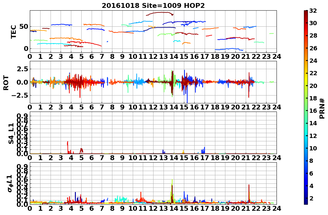Screen dimensions: 328x215
Task: Select the colorbar tick labeled 14
Action: pyautogui.click(x=313, y=123)
